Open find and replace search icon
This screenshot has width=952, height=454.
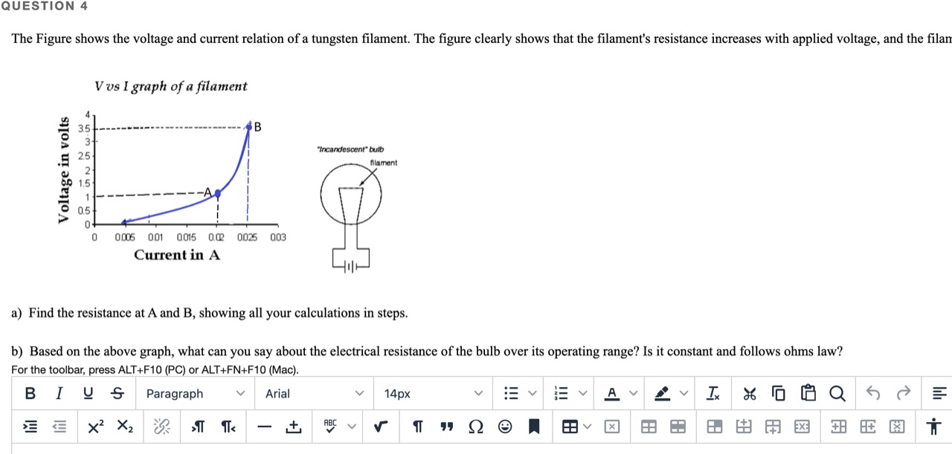tap(837, 393)
